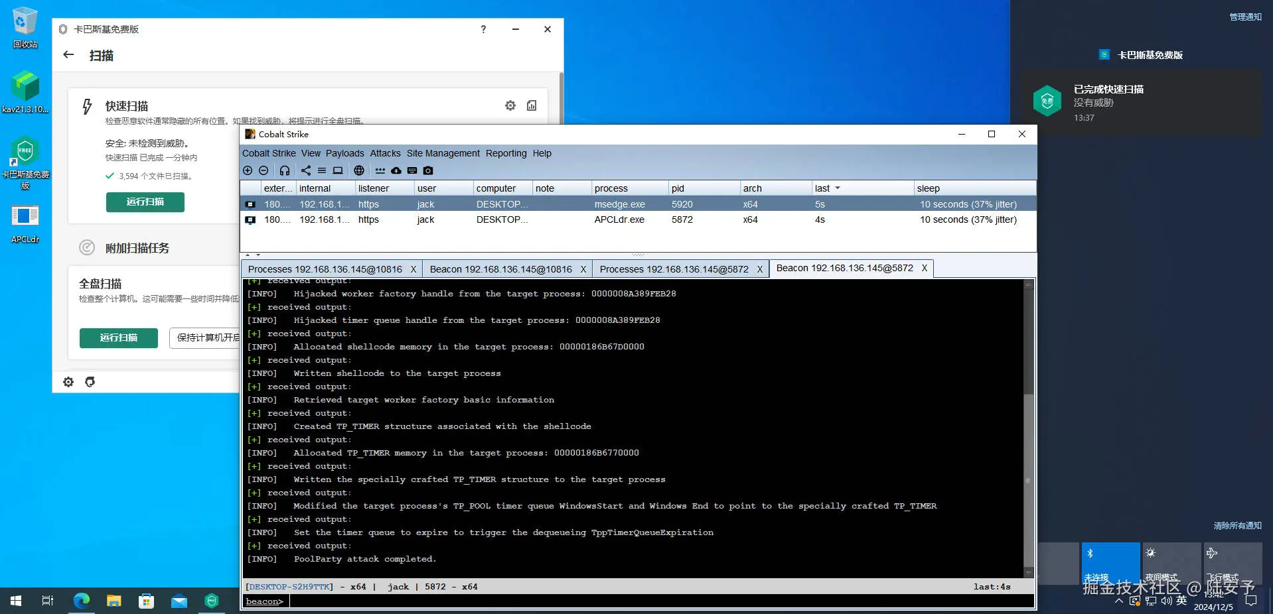Show hidden tray icons chevron
This screenshot has height=614, width=1273.
tap(1119, 601)
